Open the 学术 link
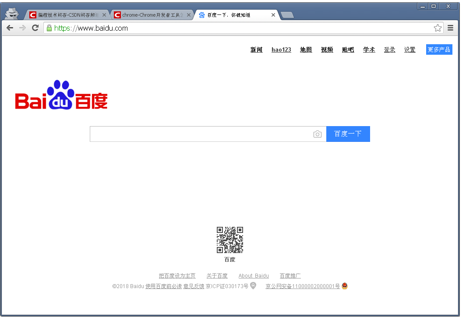466x317 pixels. pos(369,49)
